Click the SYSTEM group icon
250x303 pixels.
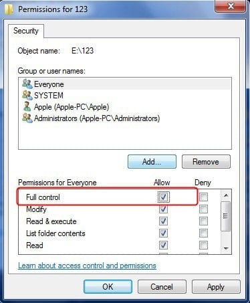point(27,95)
